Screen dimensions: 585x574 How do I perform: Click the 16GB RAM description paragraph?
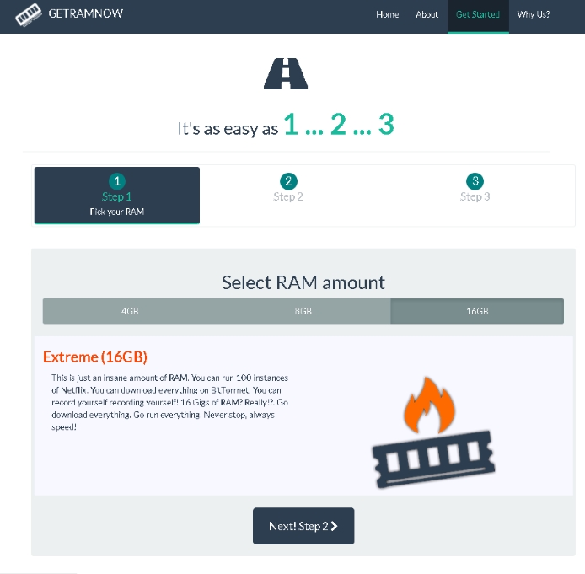click(169, 402)
